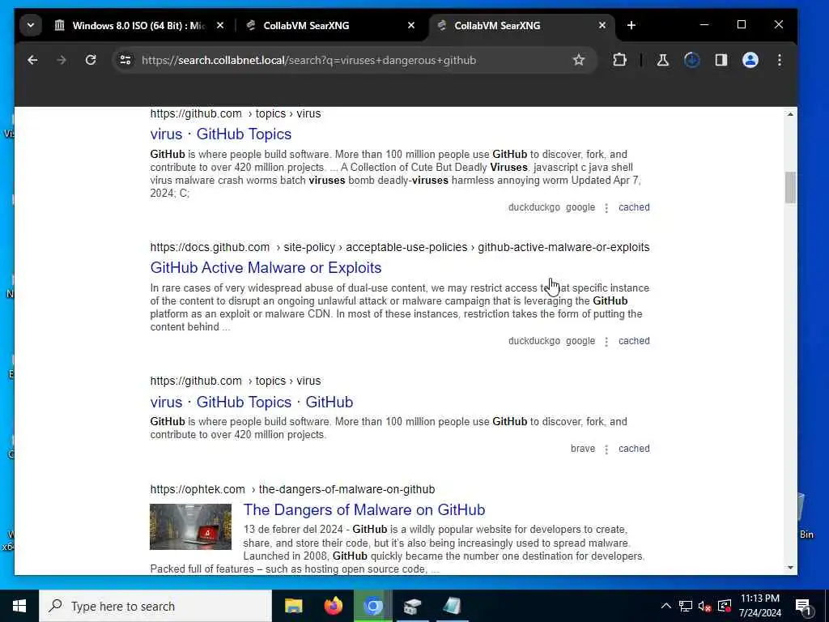The width and height of the screenshot is (829, 622).
Task: Close the active CollabVM SearXNG tab
Action: (x=602, y=25)
